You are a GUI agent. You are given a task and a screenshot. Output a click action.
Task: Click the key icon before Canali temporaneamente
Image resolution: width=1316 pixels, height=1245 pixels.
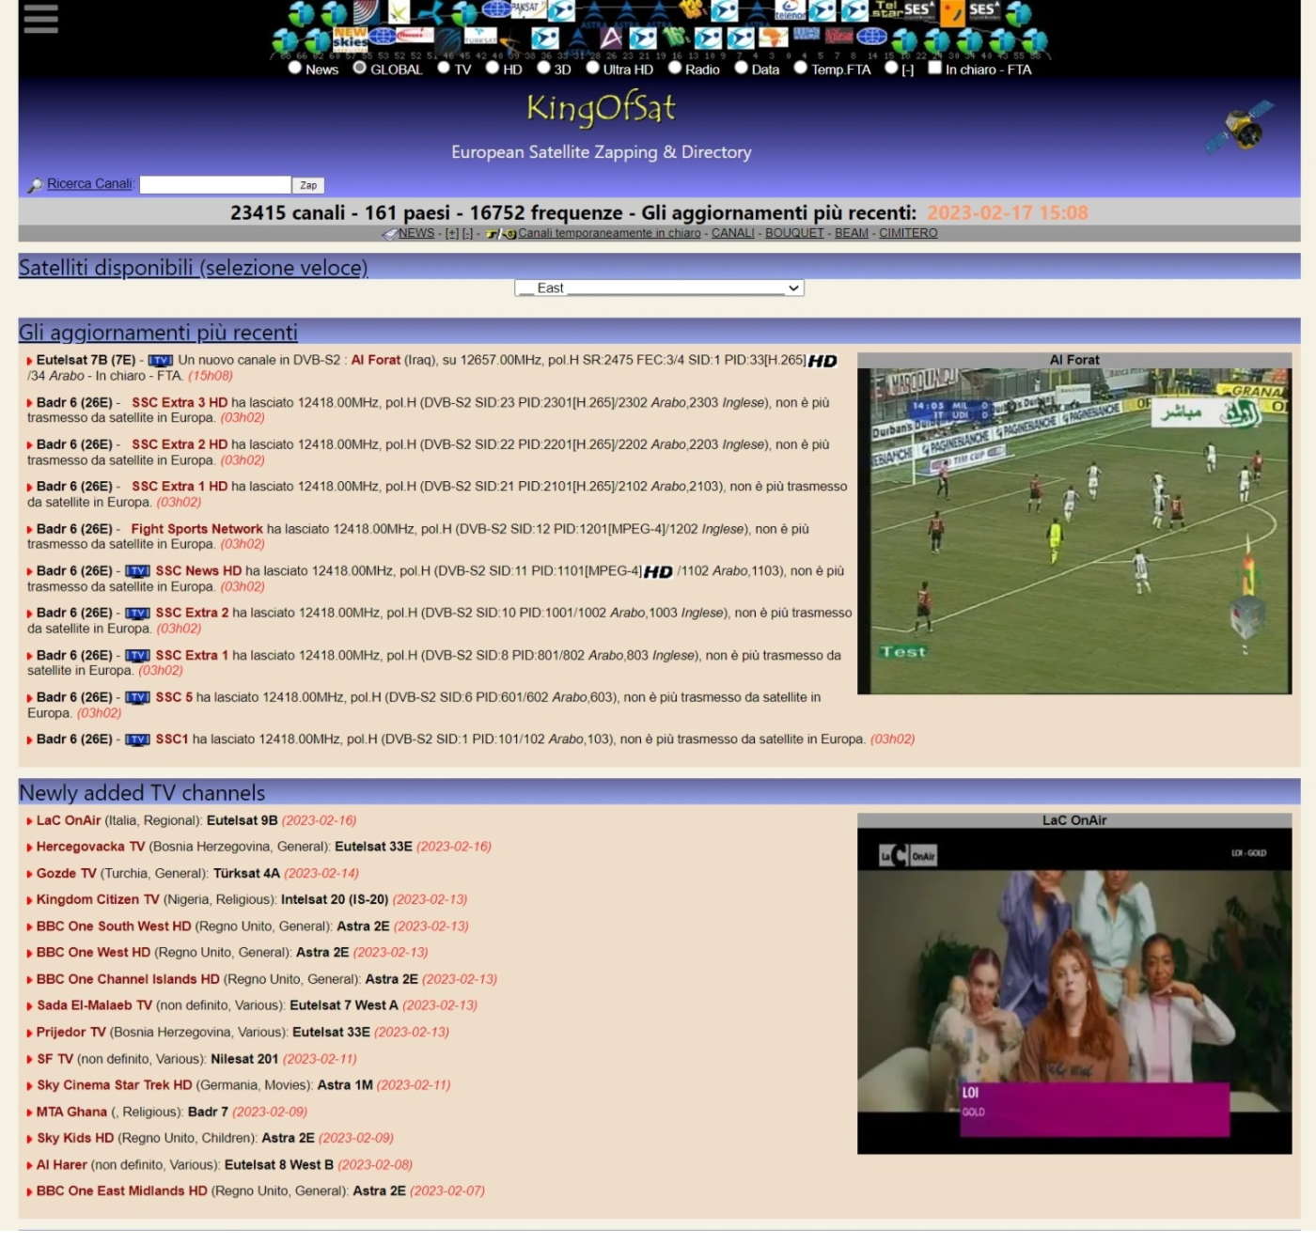tap(501, 234)
